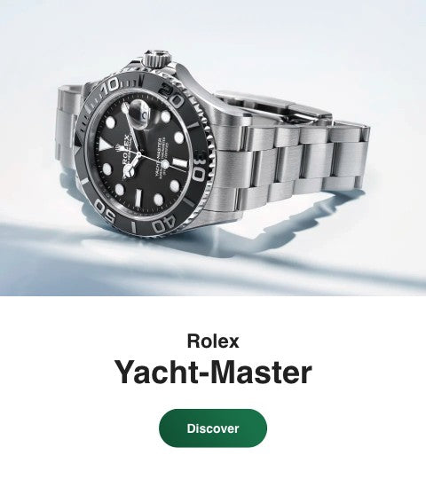The width and height of the screenshot is (426, 479).
Task: Click the number 50 on the bezel
Action: click(x=106, y=211)
